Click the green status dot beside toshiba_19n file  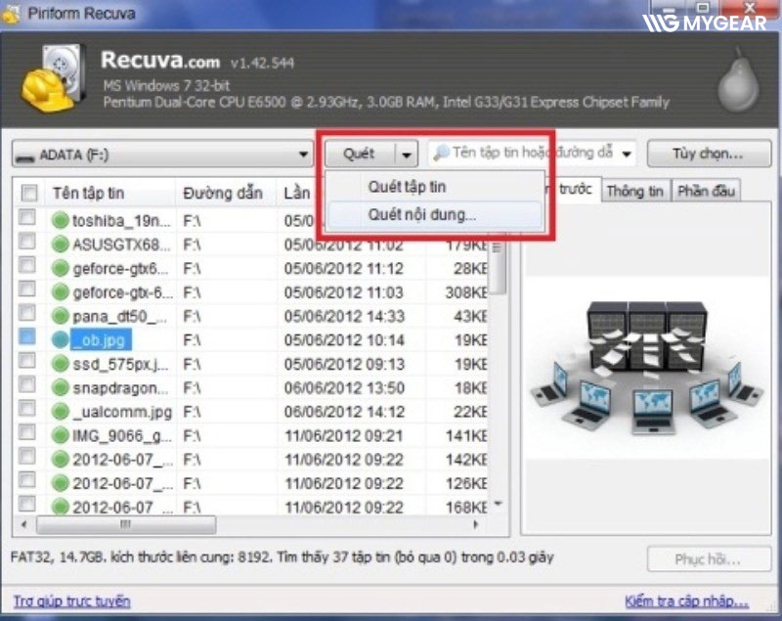61,220
